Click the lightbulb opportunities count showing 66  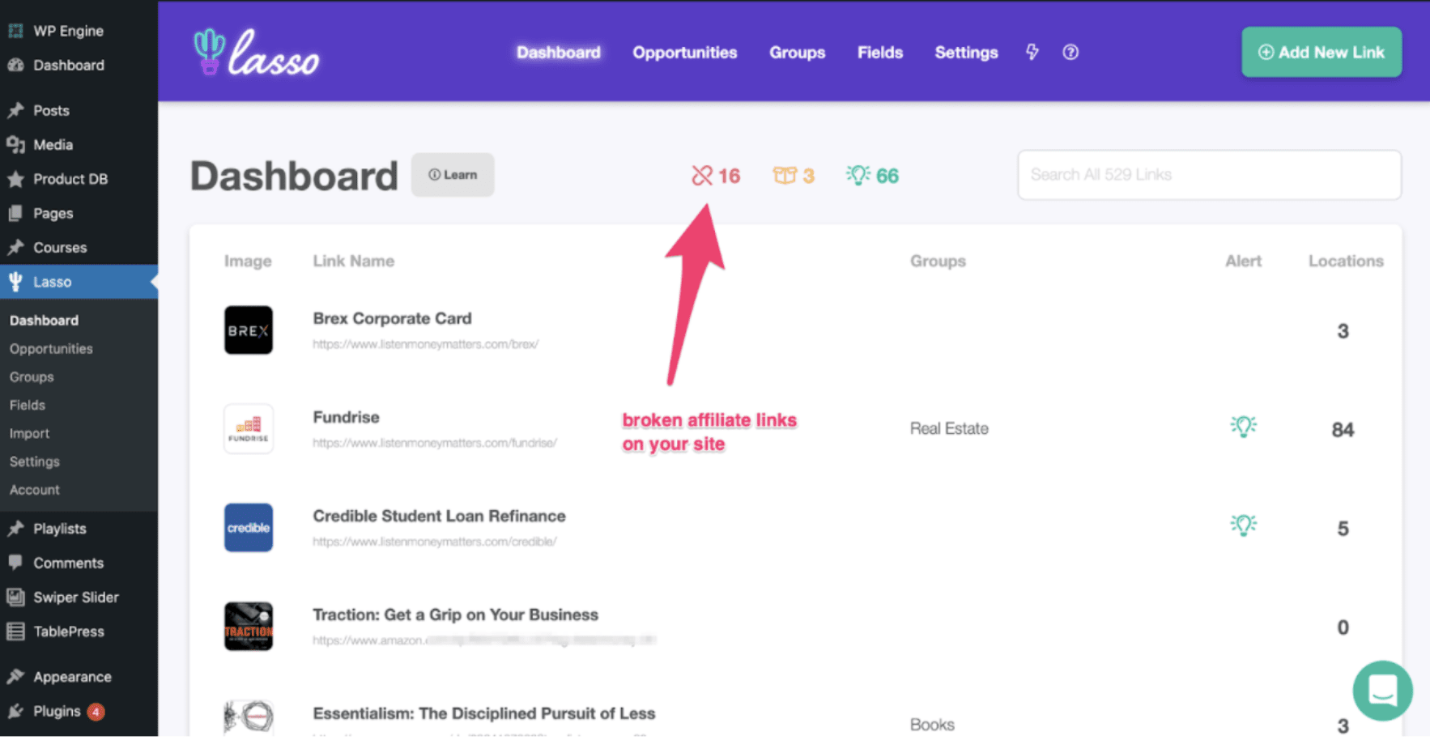[872, 176]
